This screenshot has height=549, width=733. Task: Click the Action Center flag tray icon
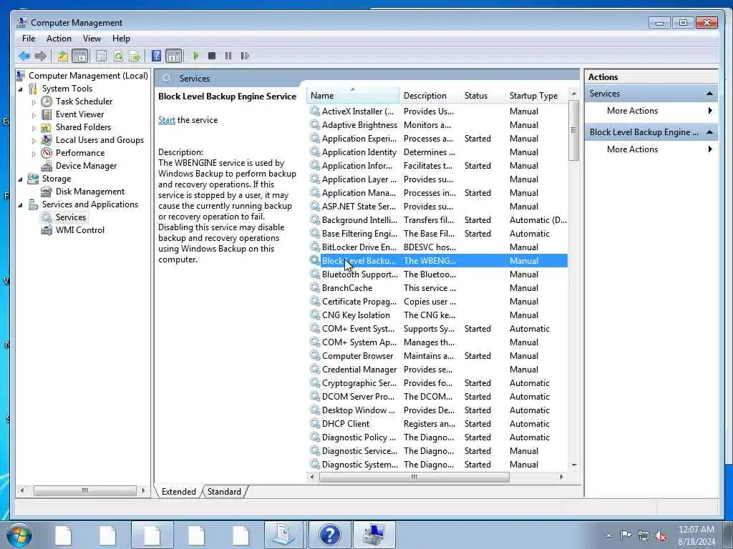tap(626, 535)
